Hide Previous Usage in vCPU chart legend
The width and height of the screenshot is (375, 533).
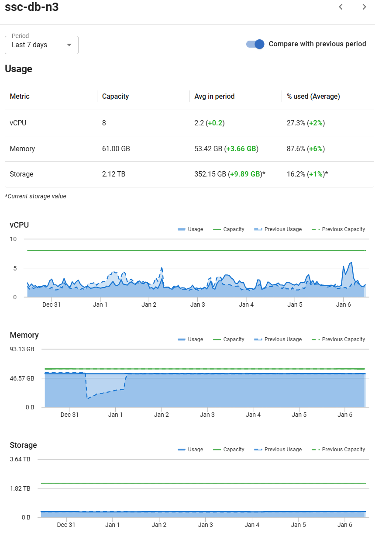pos(278,229)
